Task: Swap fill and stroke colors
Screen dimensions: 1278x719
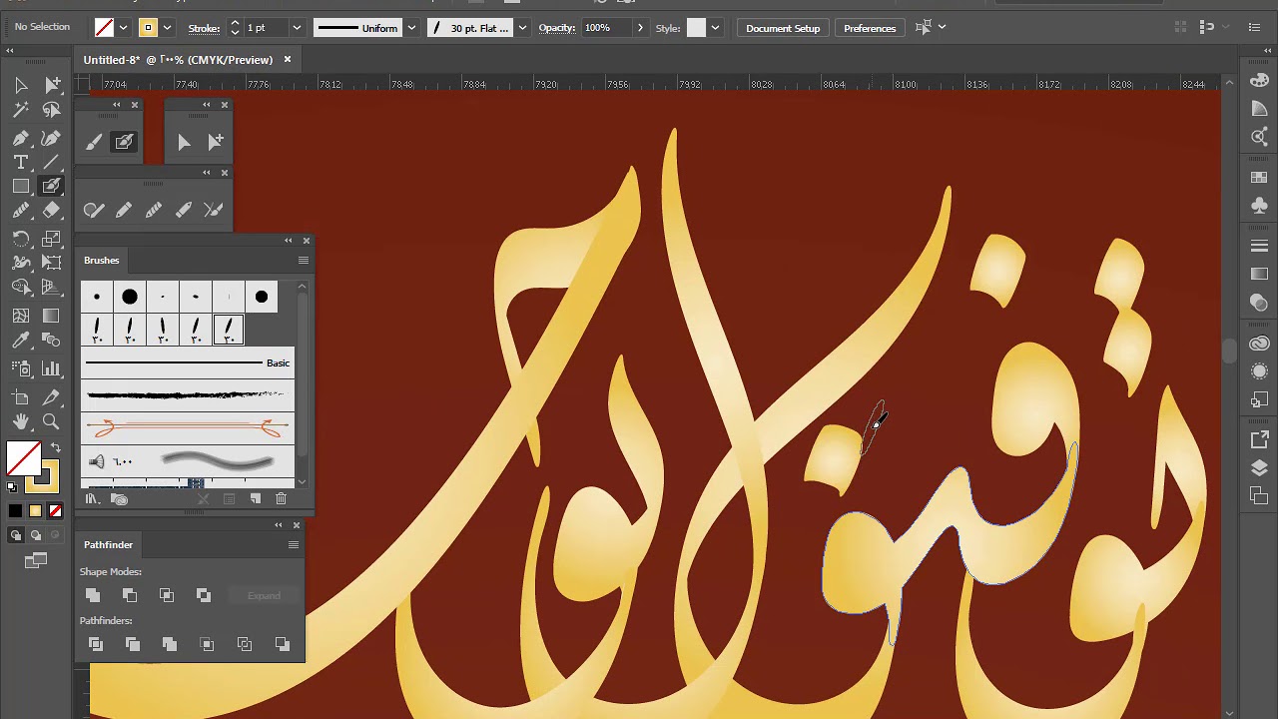Action: point(56,447)
